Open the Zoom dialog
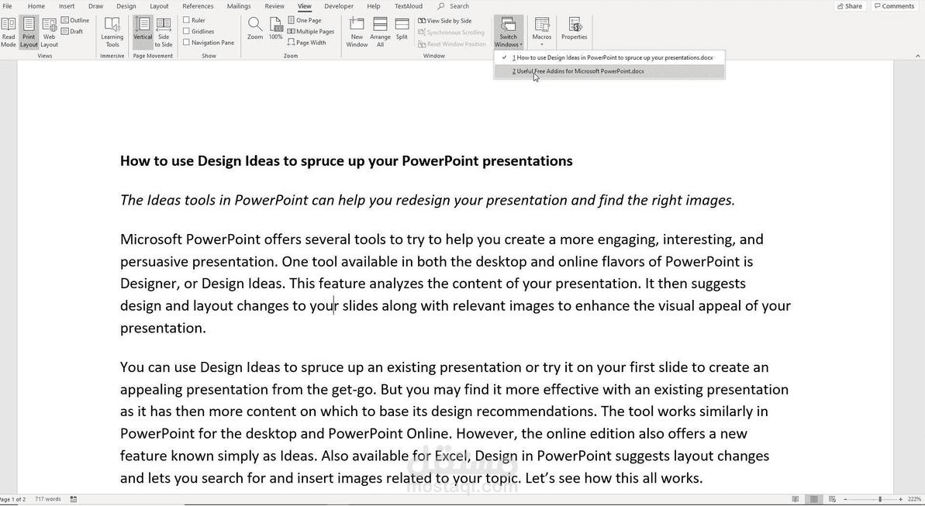 (x=255, y=29)
